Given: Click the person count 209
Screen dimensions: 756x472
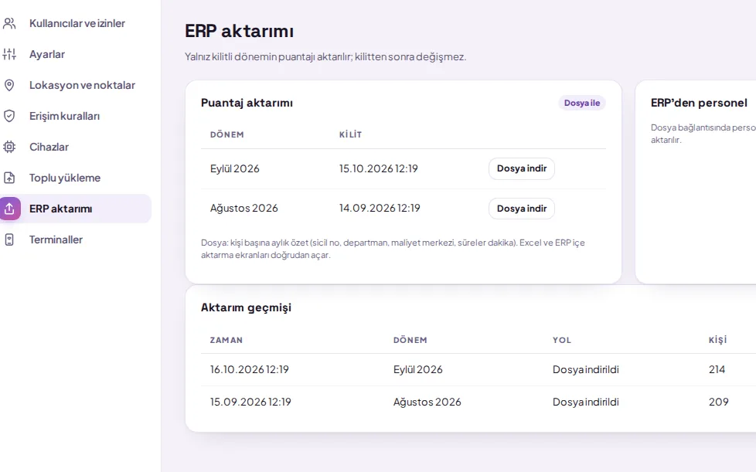Looking at the screenshot, I should click(x=718, y=402).
